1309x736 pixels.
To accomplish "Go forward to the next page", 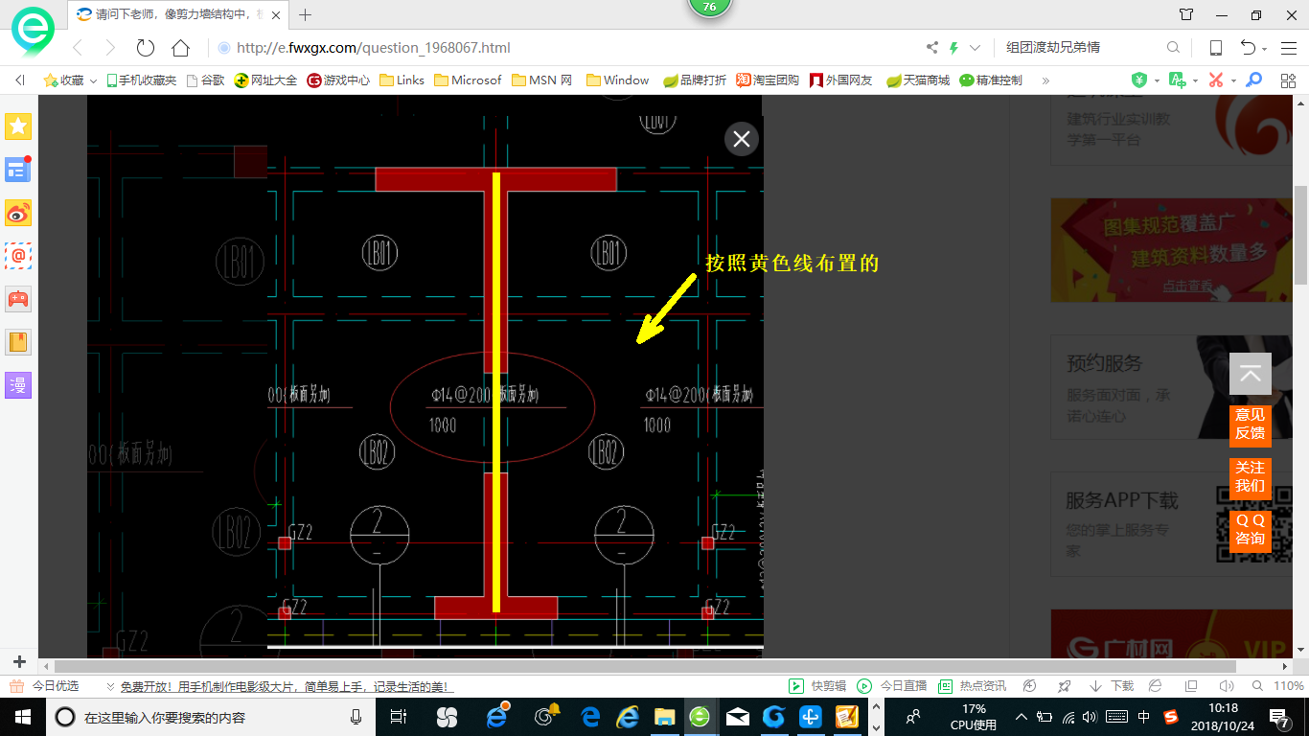I will coord(110,48).
